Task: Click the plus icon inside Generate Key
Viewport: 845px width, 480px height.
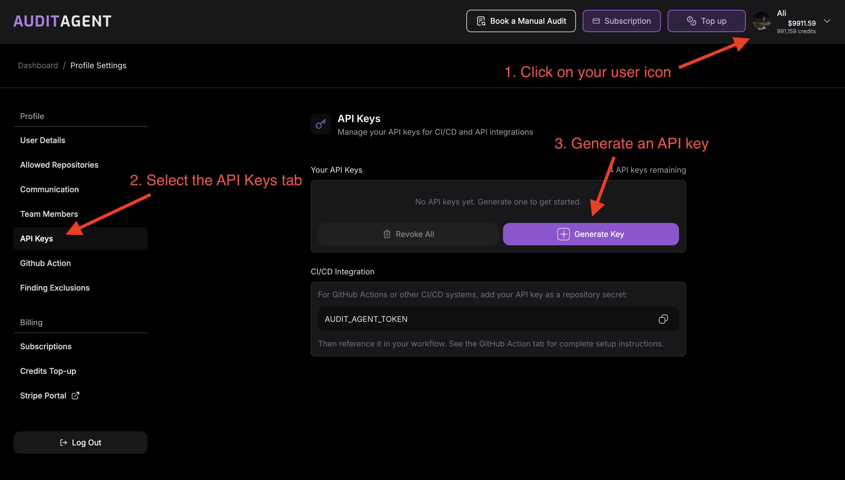Action: (x=563, y=234)
